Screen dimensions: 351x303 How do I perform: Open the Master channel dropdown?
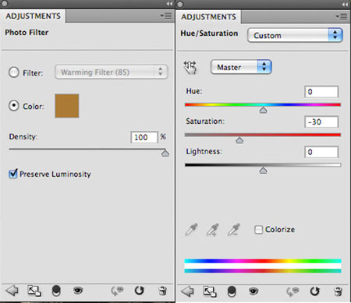pyautogui.click(x=241, y=67)
